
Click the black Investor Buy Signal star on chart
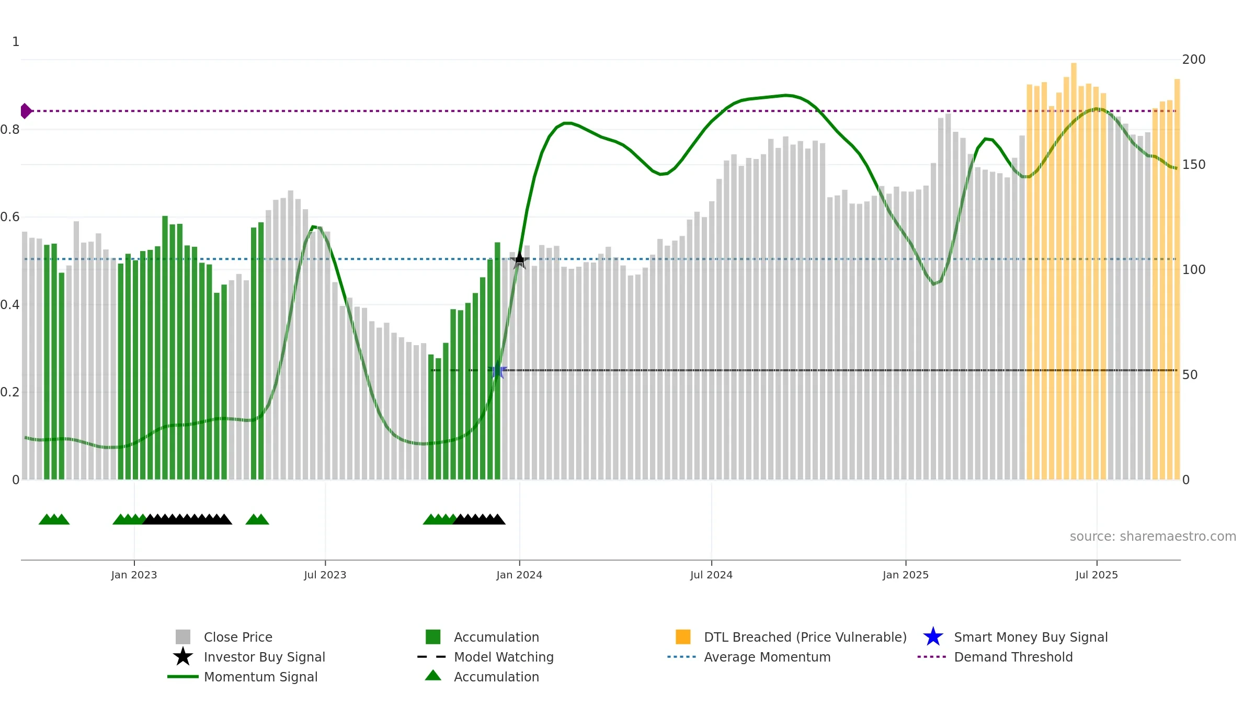[519, 259]
